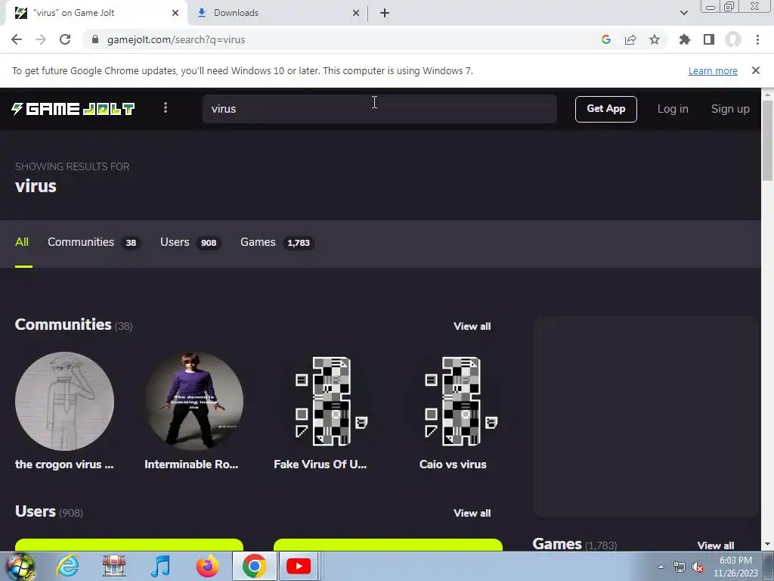Open the Log in link
774x581 pixels.
coord(672,109)
